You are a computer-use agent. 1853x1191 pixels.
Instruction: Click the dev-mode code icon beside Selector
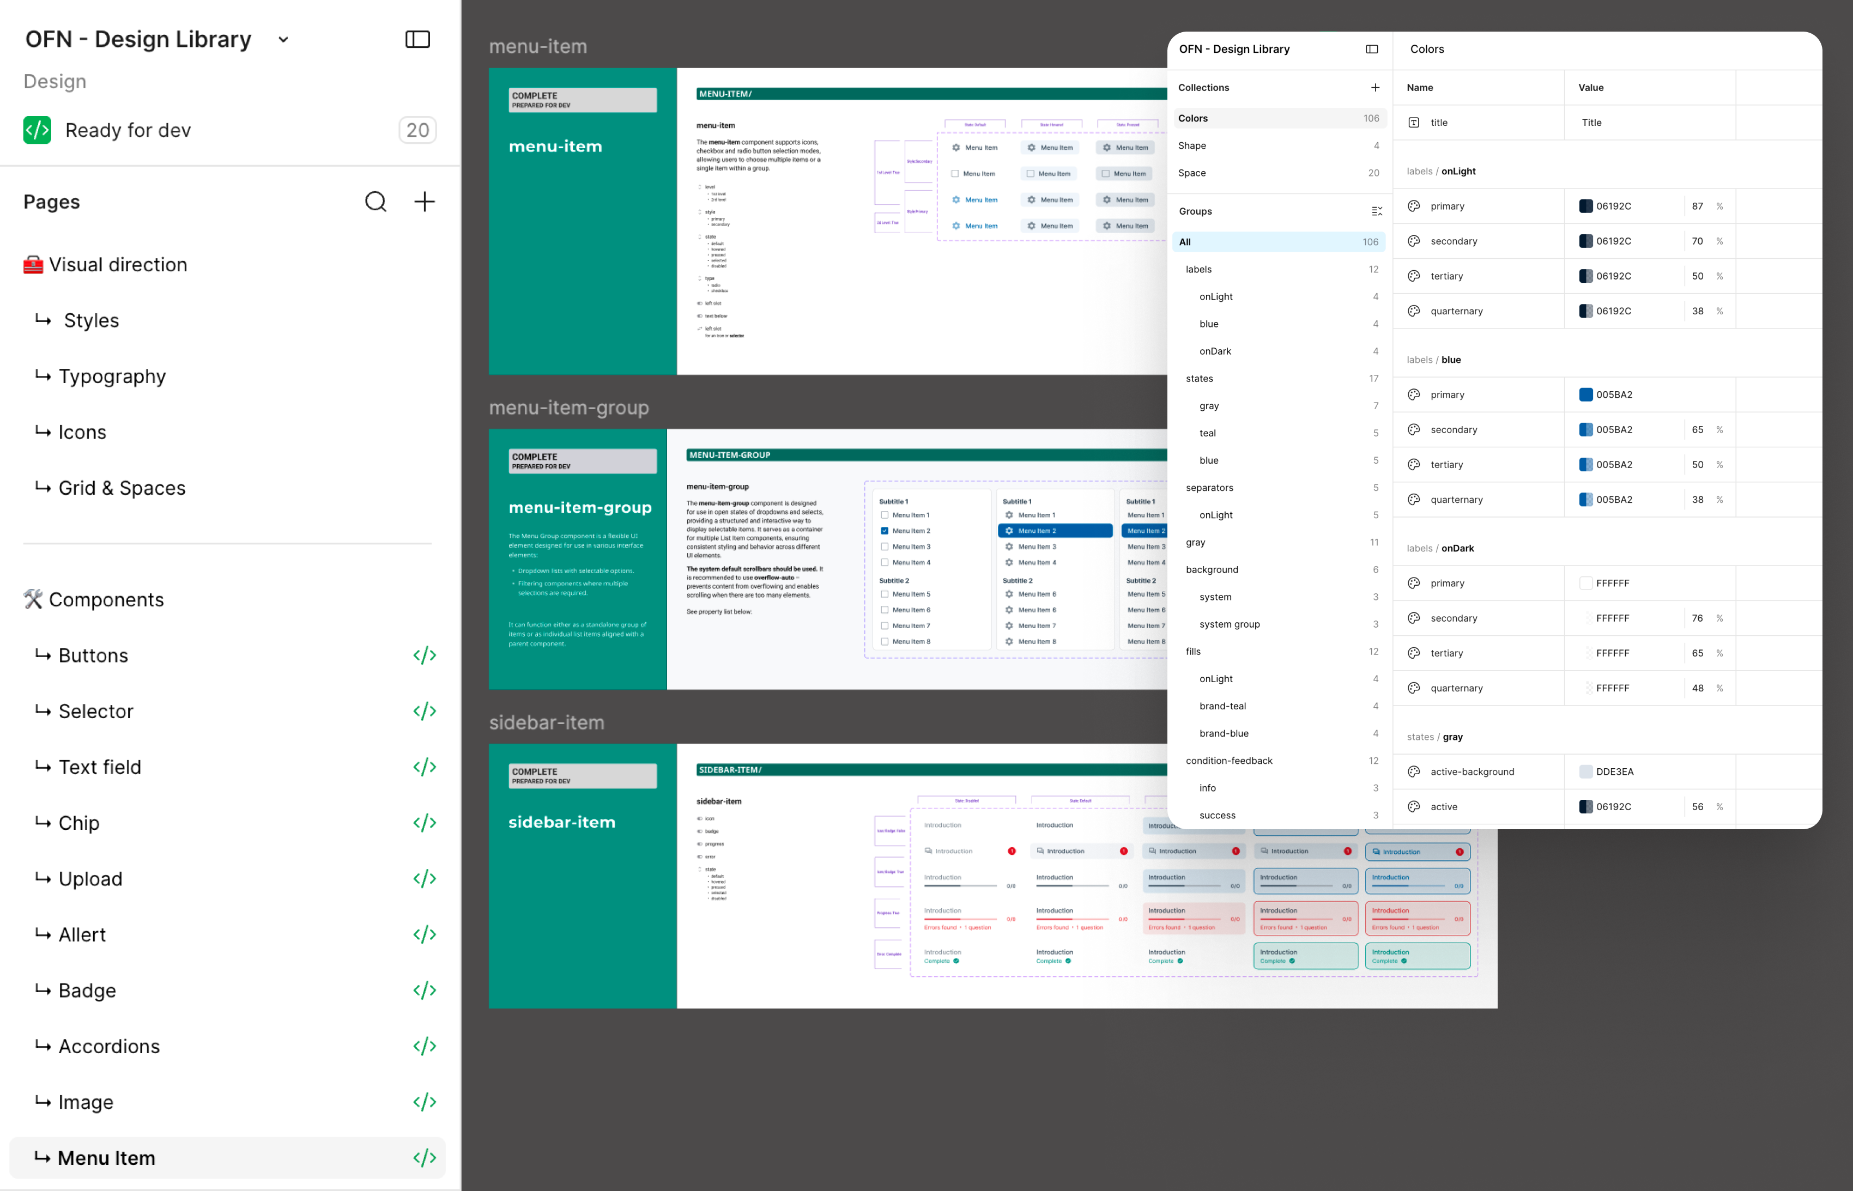click(425, 711)
